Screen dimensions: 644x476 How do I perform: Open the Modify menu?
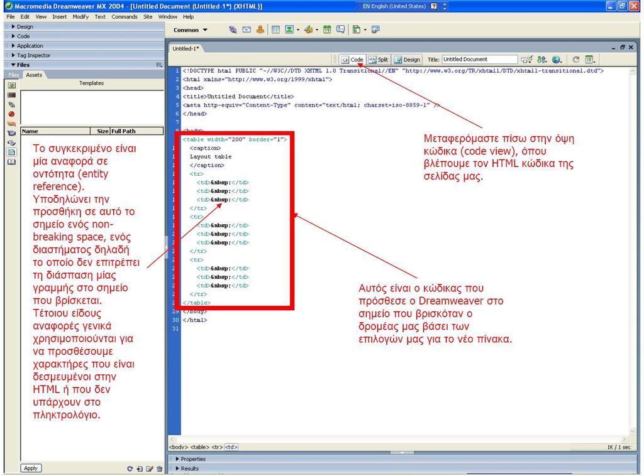[x=80, y=17]
